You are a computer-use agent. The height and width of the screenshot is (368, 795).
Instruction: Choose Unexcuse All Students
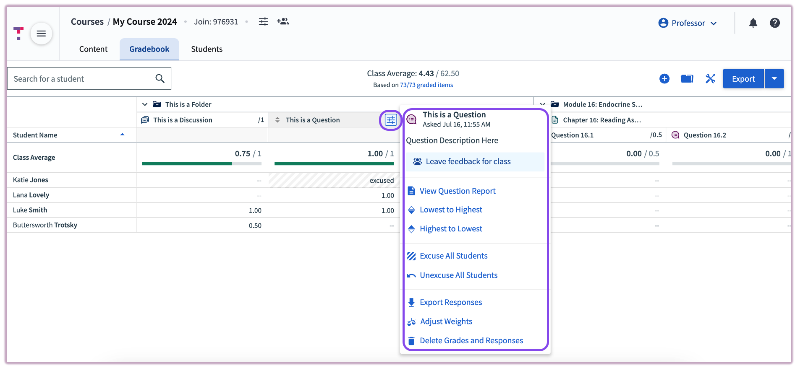458,275
